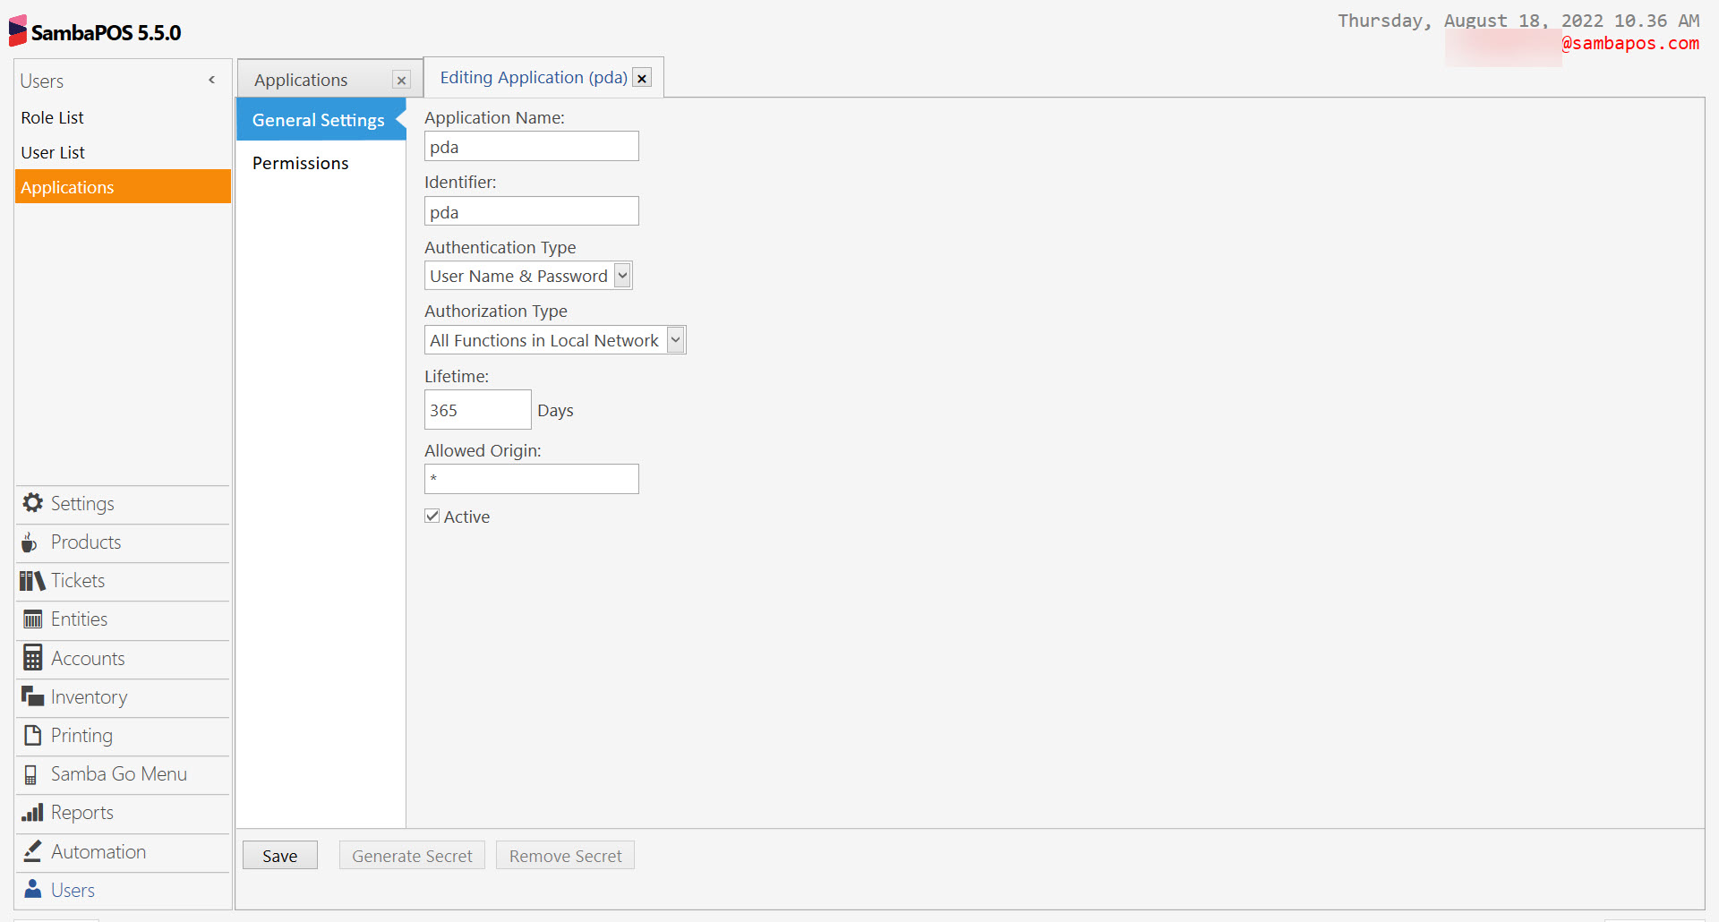Viewport: 1719px width, 922px height.
Task: Open the Authorization Type dropdown
Action: (676, 339)
